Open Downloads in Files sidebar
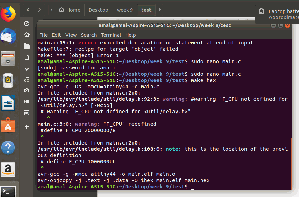 tap(27, 68)
